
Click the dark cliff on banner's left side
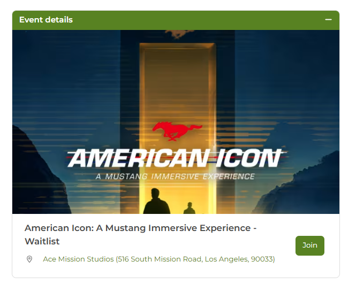click(37, 174)
